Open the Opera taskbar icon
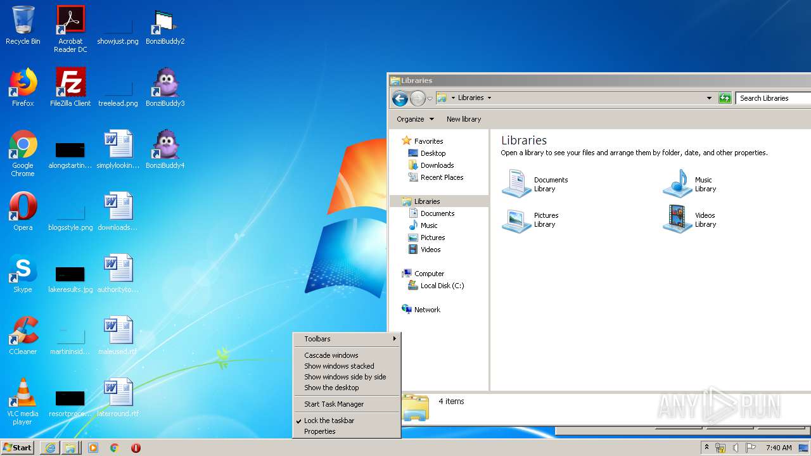The width and height of the screenshot is (811, 456). (x=136, y=448)
